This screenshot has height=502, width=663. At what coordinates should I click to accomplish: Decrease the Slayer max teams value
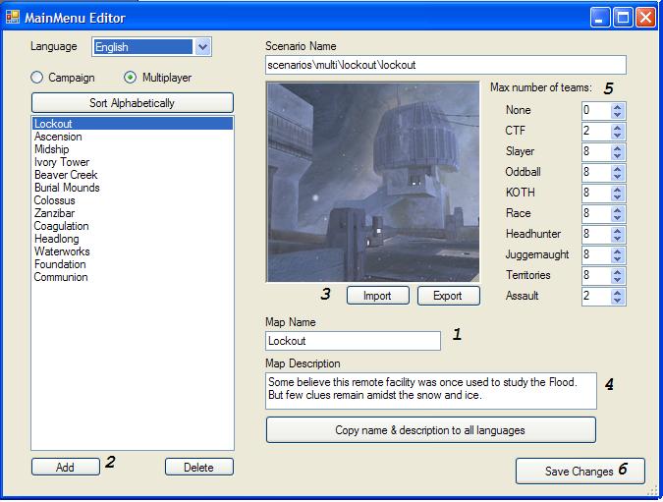click(617, 156)
